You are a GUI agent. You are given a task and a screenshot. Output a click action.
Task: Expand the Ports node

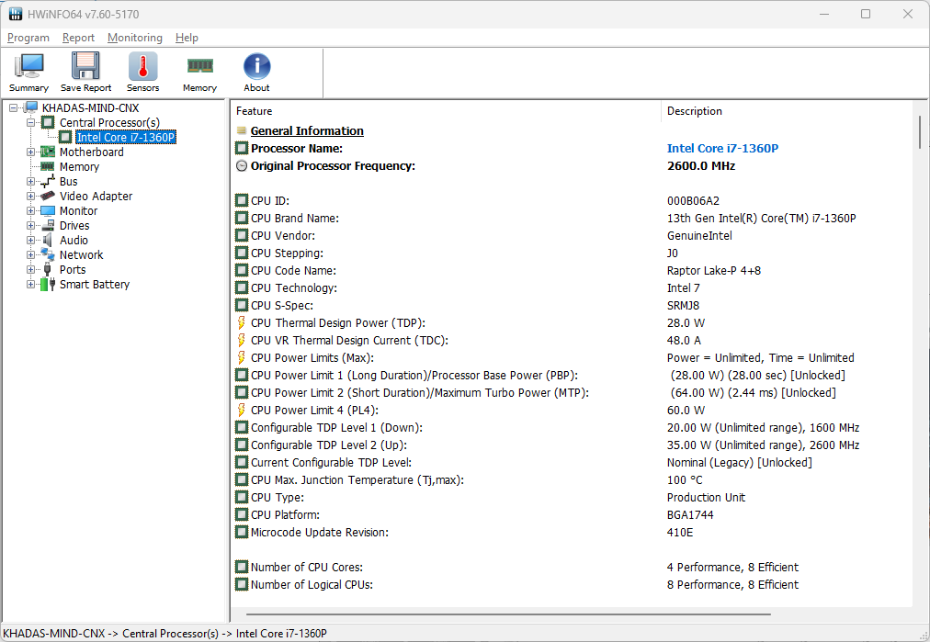click(x=30, y=270)
